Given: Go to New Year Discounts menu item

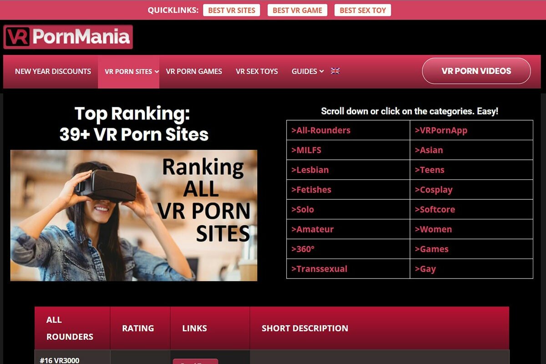Looking at the screenshot, I should click(53, 71).
